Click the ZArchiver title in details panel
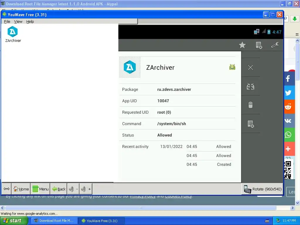Viewport: 300px width, 225px height. (160, 68)
